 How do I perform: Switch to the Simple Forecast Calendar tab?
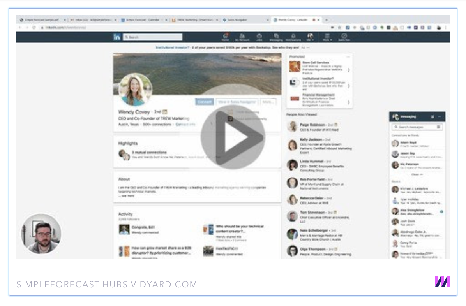click(144, 20)
